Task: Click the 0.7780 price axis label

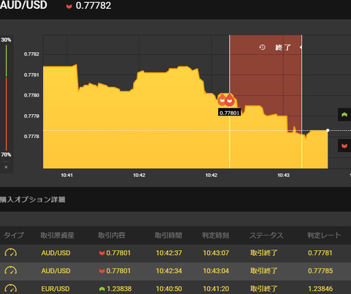Action: 31,95
